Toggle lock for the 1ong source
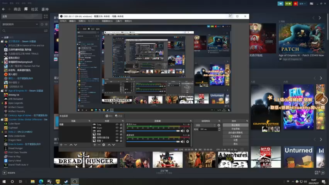The image size is (329, 185). click(x=121, y=125)
